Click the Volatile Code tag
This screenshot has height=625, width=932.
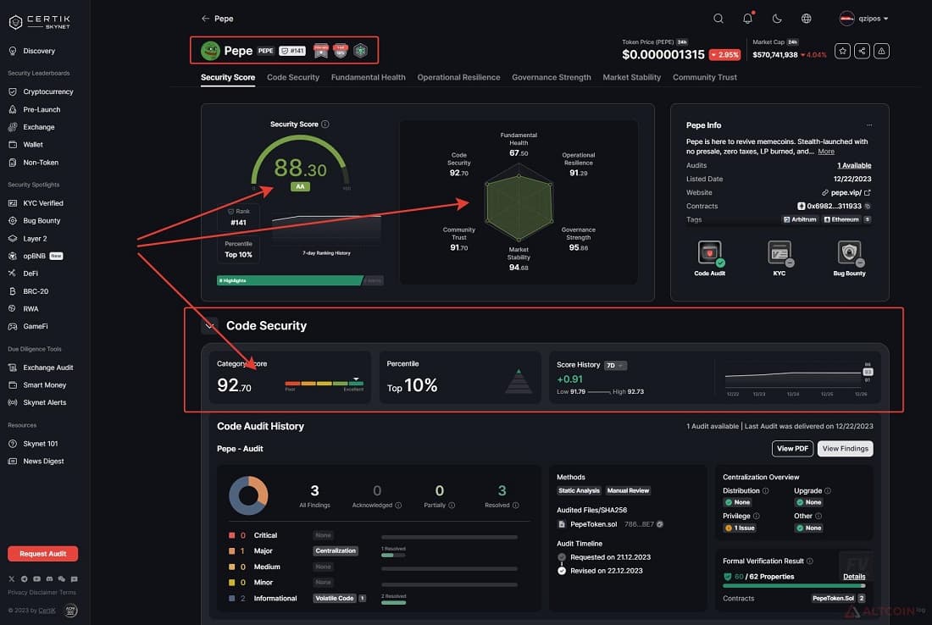[x=335, y=598]
